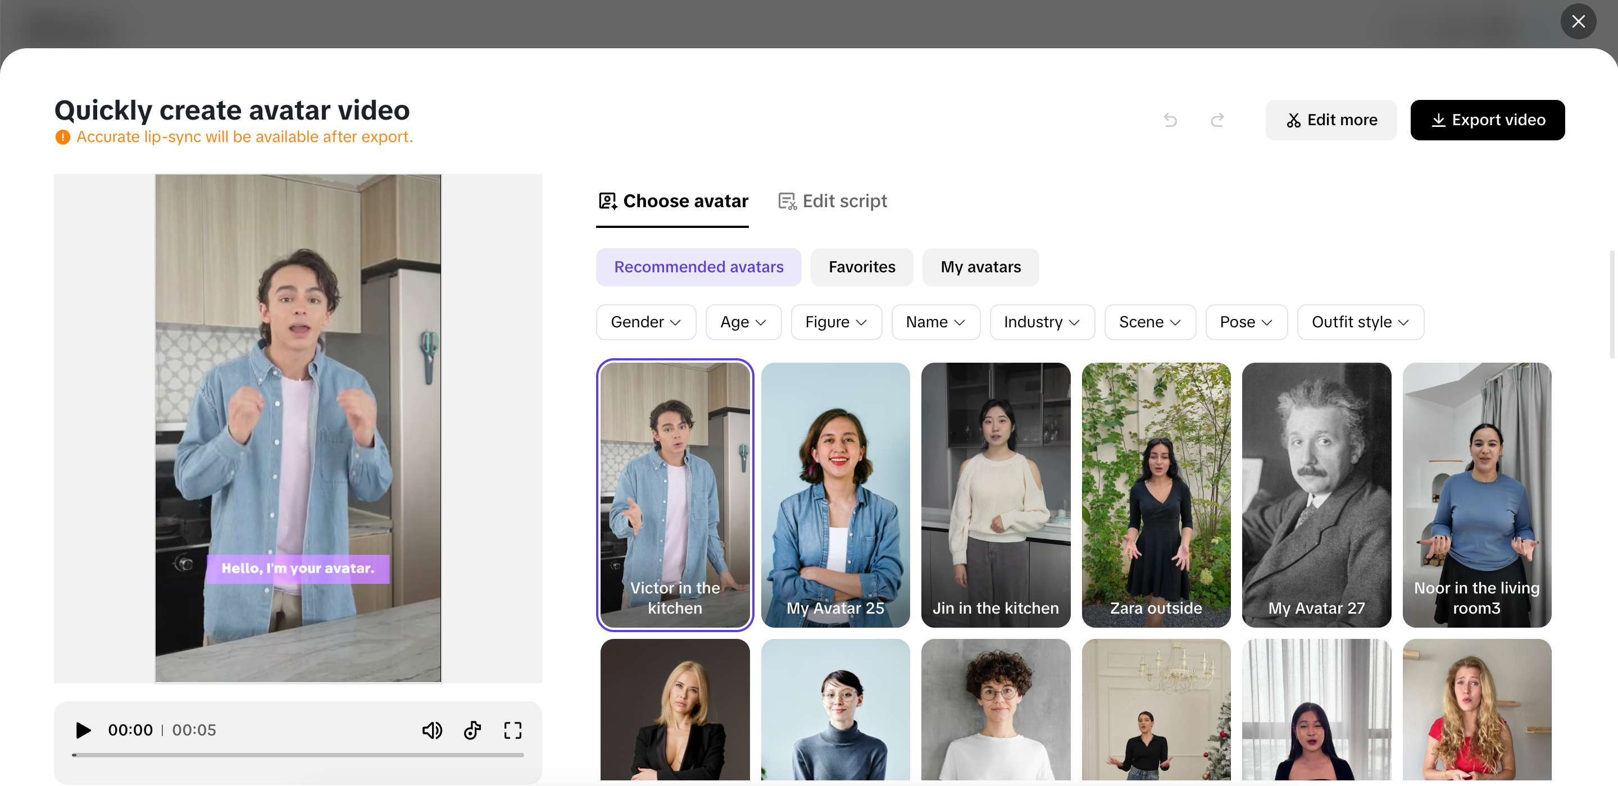Switch to the My avatars tab

(980, 267)
